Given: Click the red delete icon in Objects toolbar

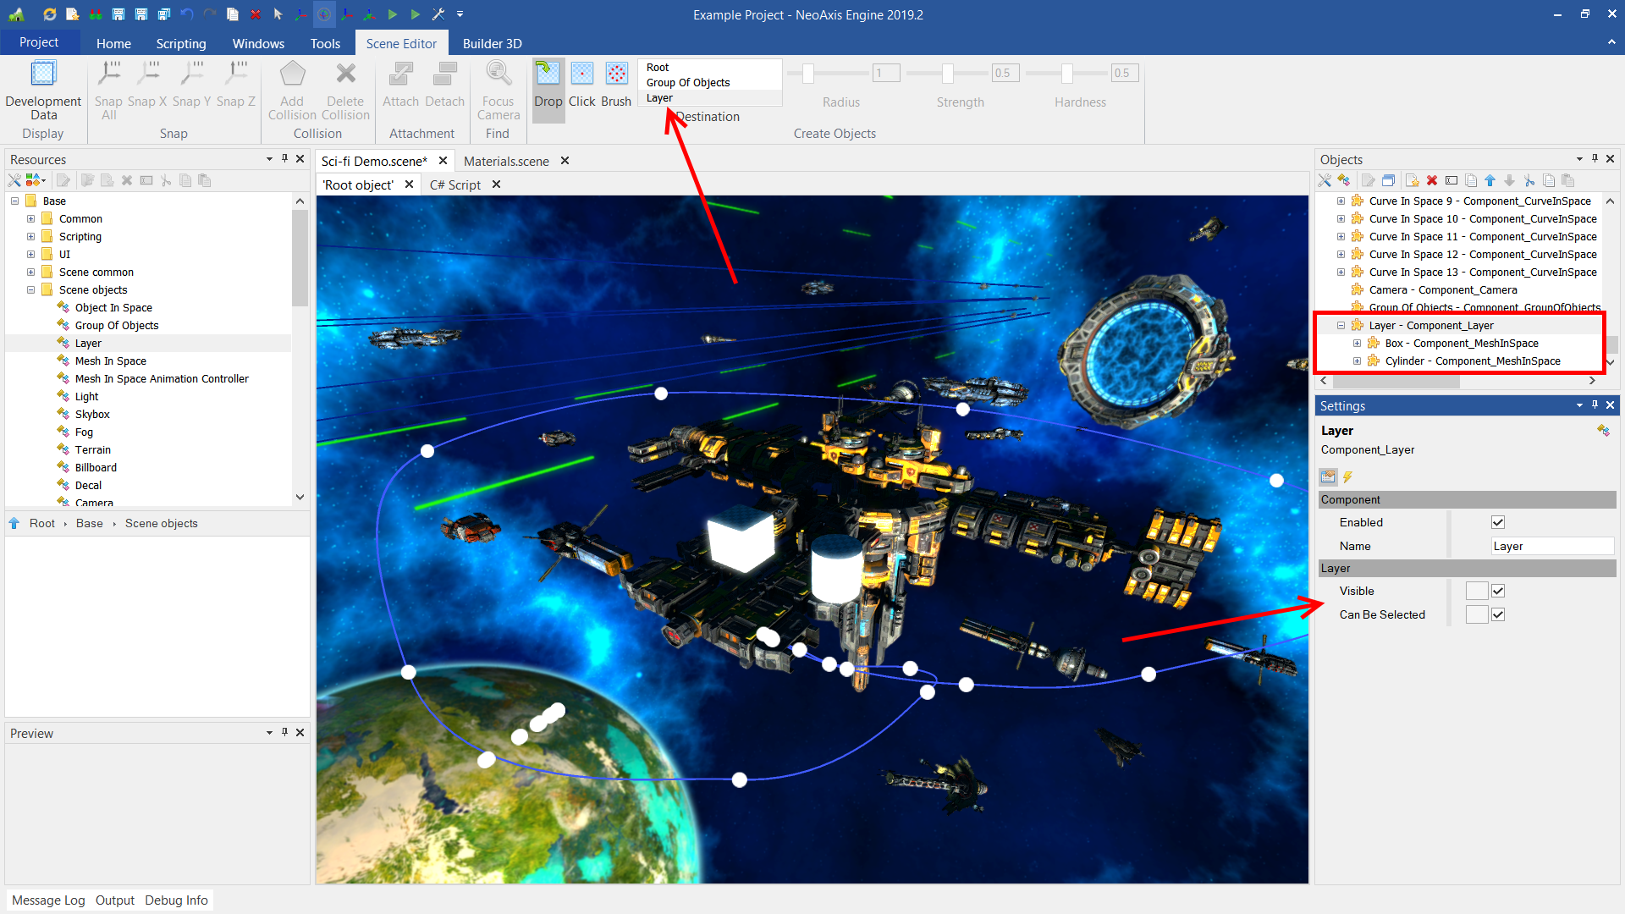Looking at the screenshot, I should click(1432, 180).
